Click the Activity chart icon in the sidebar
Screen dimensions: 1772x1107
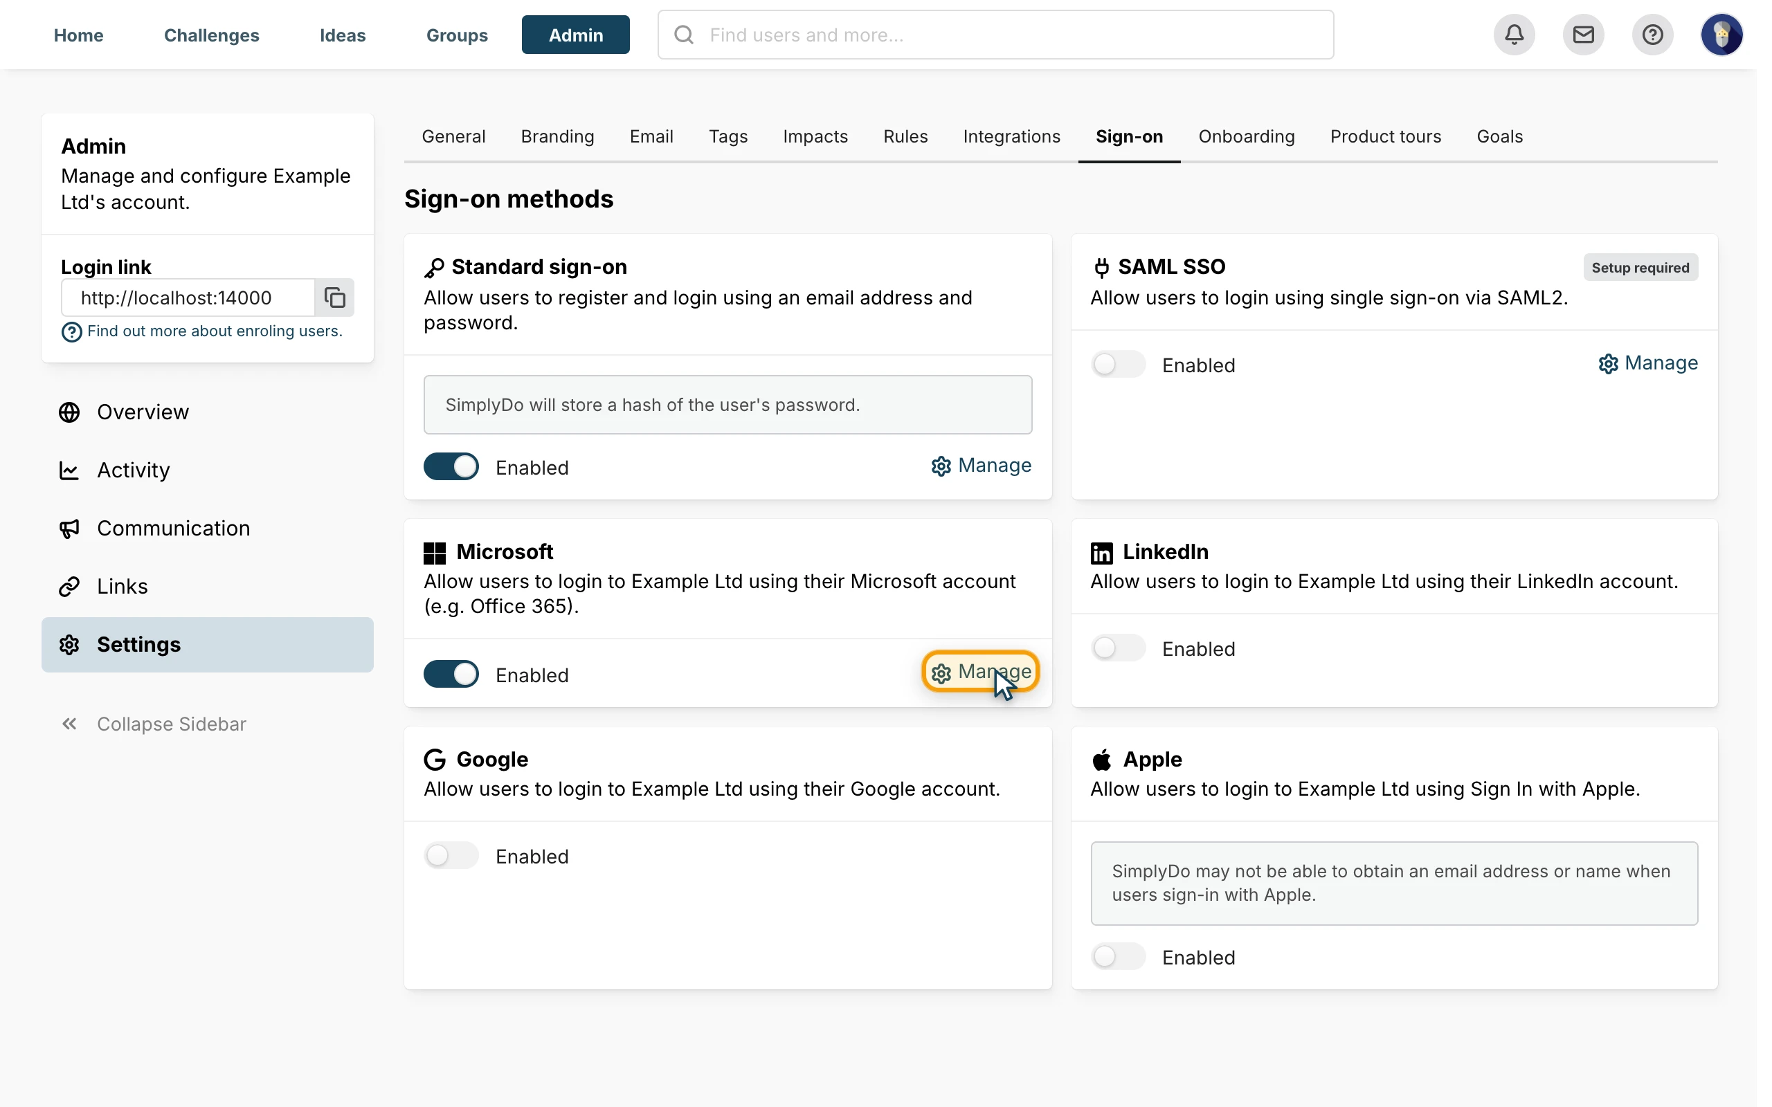click(x=69, y=470)
